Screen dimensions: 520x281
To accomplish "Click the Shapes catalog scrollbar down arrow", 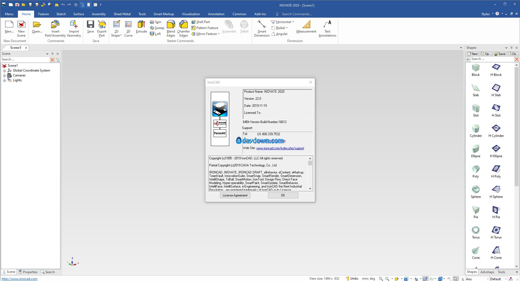I will coord(516,266).
